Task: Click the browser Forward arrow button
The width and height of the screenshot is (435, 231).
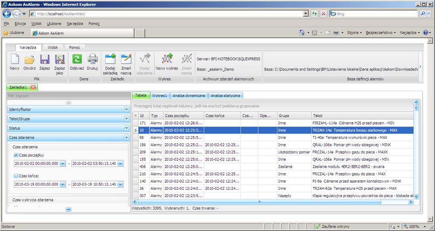Action: tap(17, 13)
